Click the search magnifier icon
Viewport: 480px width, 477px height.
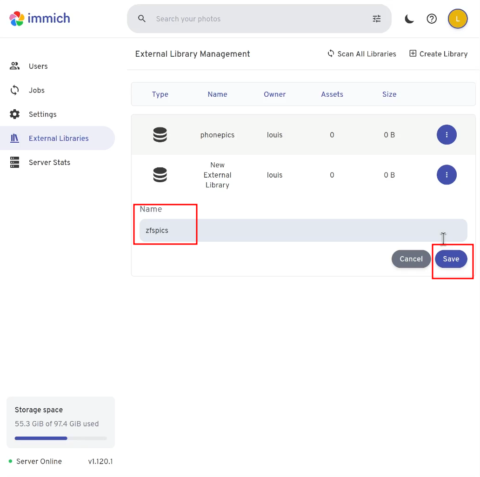tap(141, 19)
